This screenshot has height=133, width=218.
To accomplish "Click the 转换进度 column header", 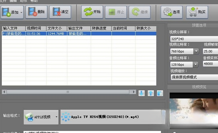I will 101,28.
